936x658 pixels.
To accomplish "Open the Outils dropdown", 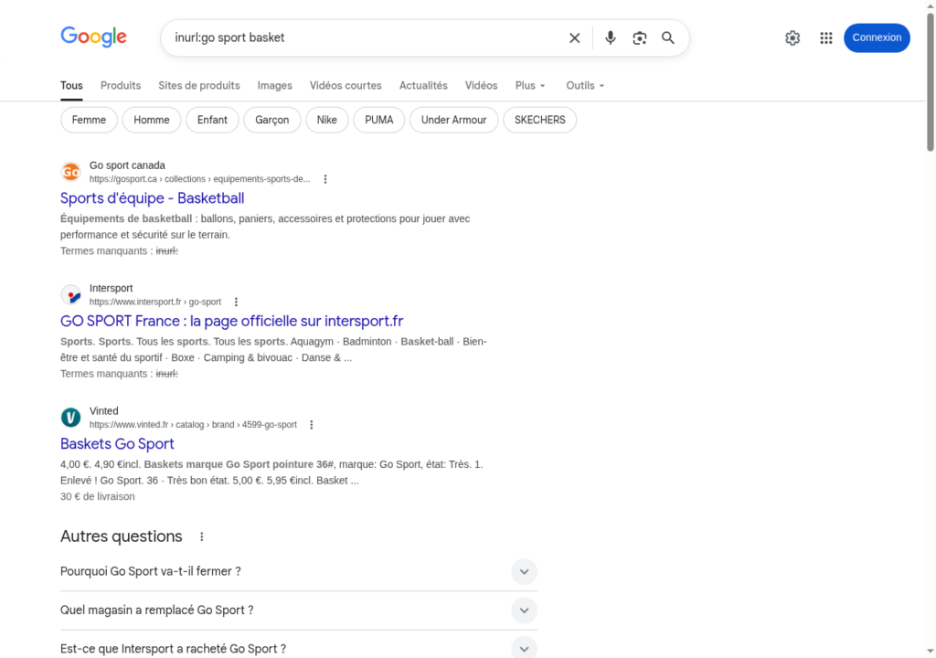I will pyautogui.click(x=585, y=86).
